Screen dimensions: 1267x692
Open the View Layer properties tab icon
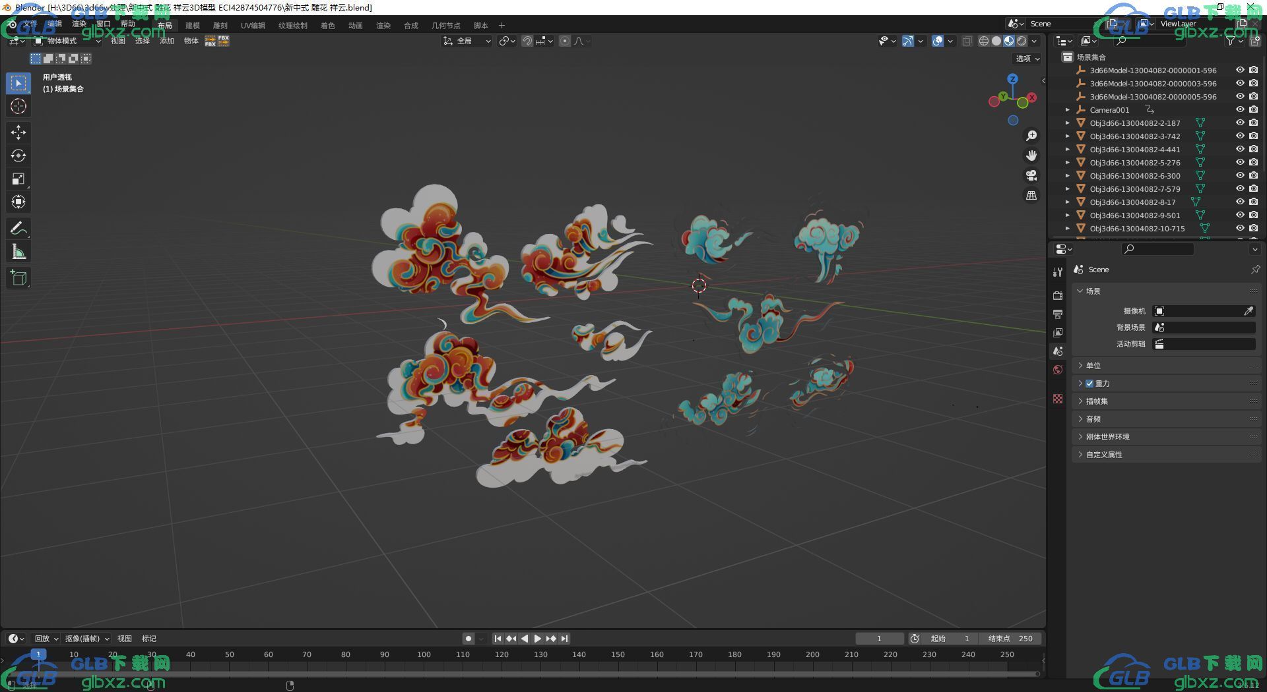tap(1058, 333)
